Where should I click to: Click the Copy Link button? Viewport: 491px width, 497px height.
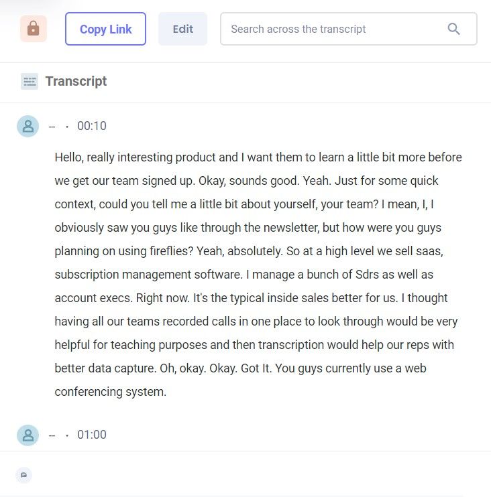[106, 29]
